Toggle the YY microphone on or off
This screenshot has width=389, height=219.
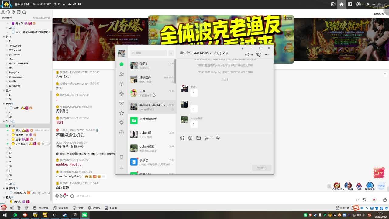(x=19, y=208)
